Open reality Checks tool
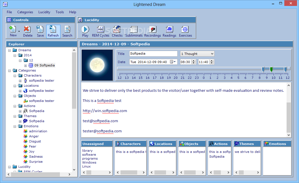The image size is (299, 183). point(117,32)
